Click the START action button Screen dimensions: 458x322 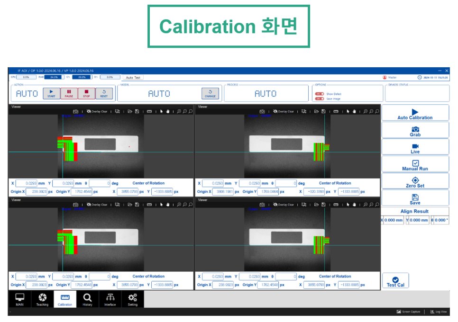(51, 93)
